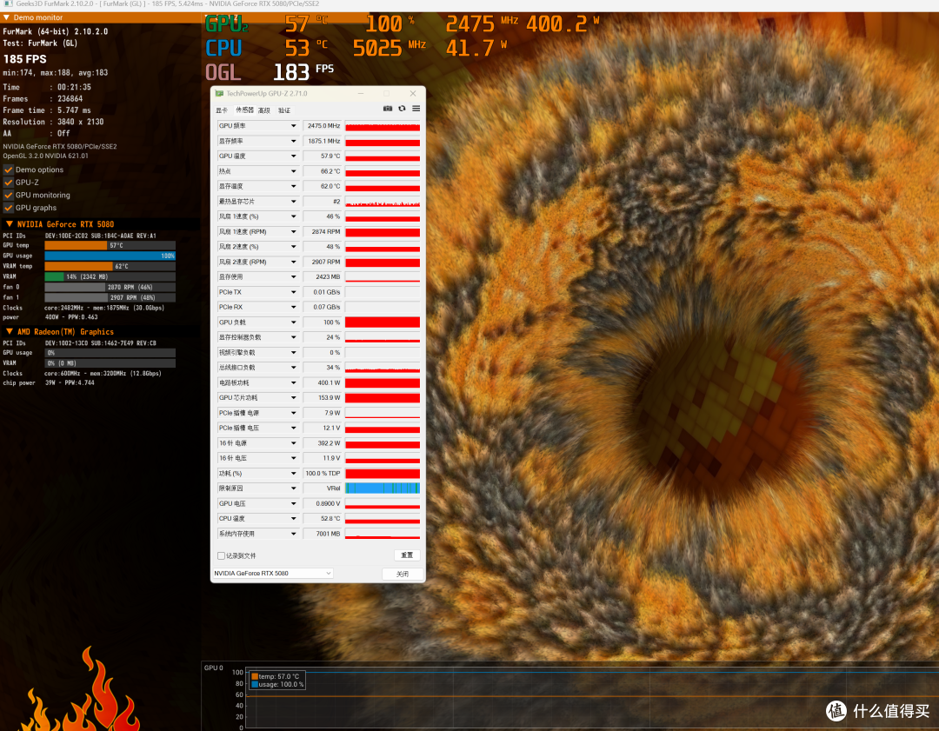
Task: Open the 显存温度 sensor dropdown
Action: pyautogui.click(x=294, y=186)
